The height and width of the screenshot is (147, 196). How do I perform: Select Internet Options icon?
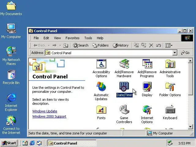[x=147, y=114]
